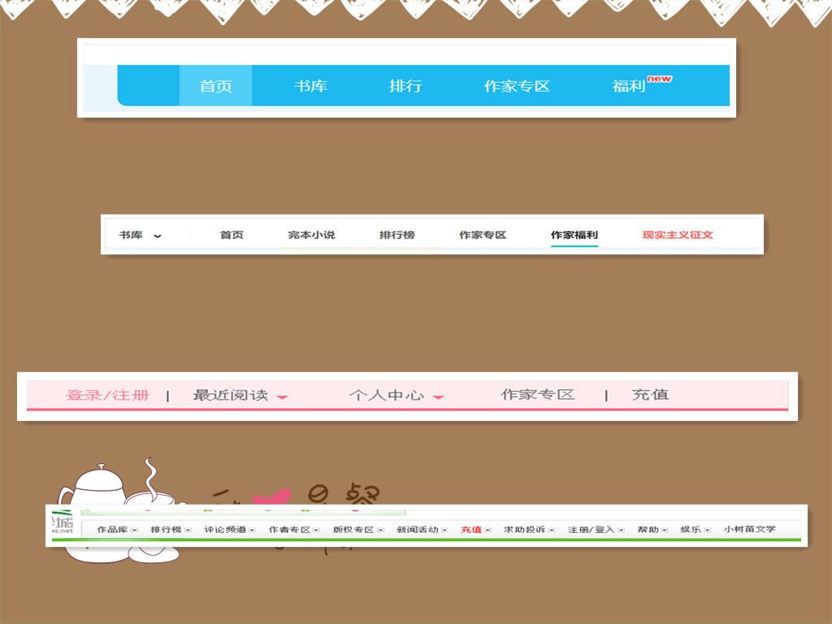Select the 作家福利 tab
Screen dimensions: 832x624
tap(574, 235)
